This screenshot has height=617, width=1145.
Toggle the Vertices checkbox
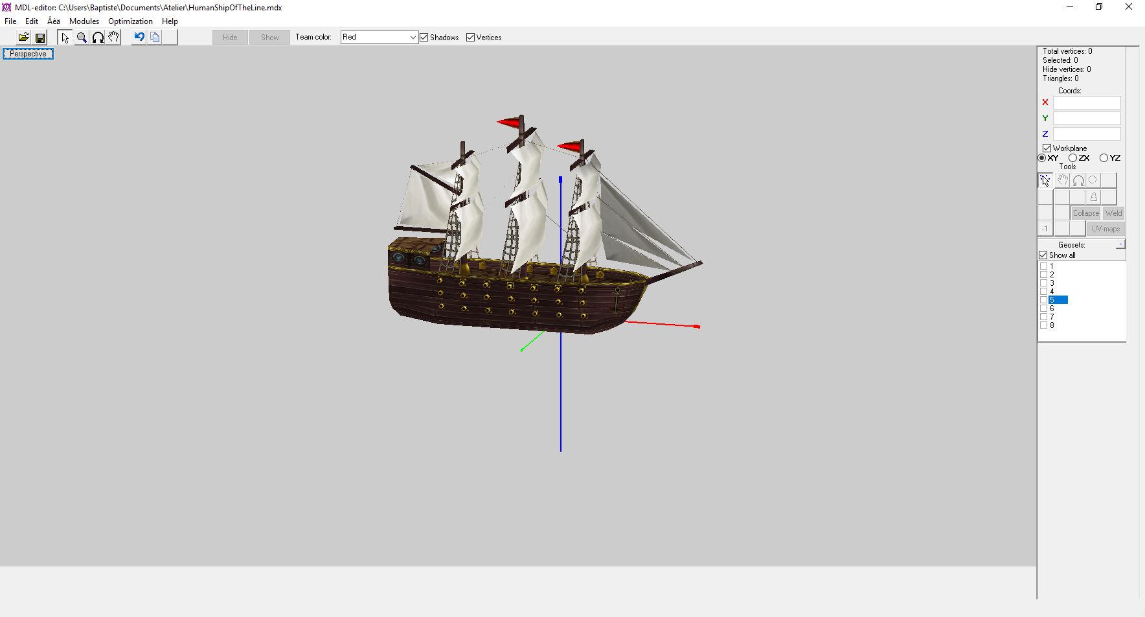pyautogui.click(x=470, y=38)
